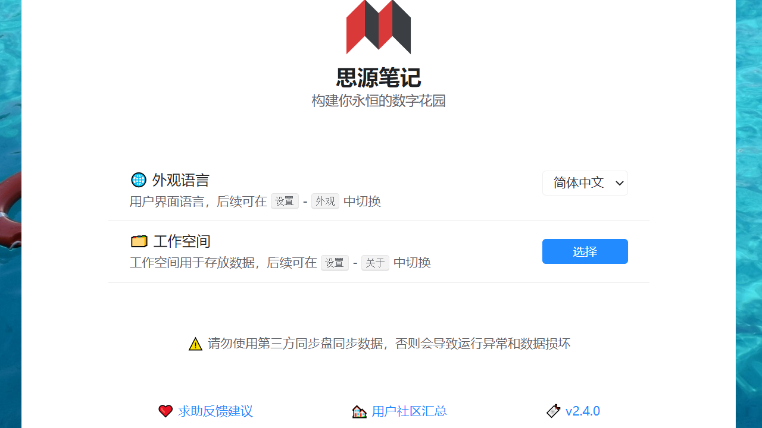Open the 用户社区汇总 link
The height and width of the screenshot is (428, 762).
click(x=409, y=411)
